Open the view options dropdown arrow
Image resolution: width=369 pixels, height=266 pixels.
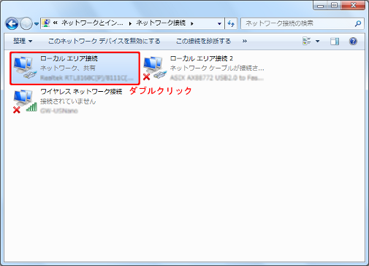[318, 42]
